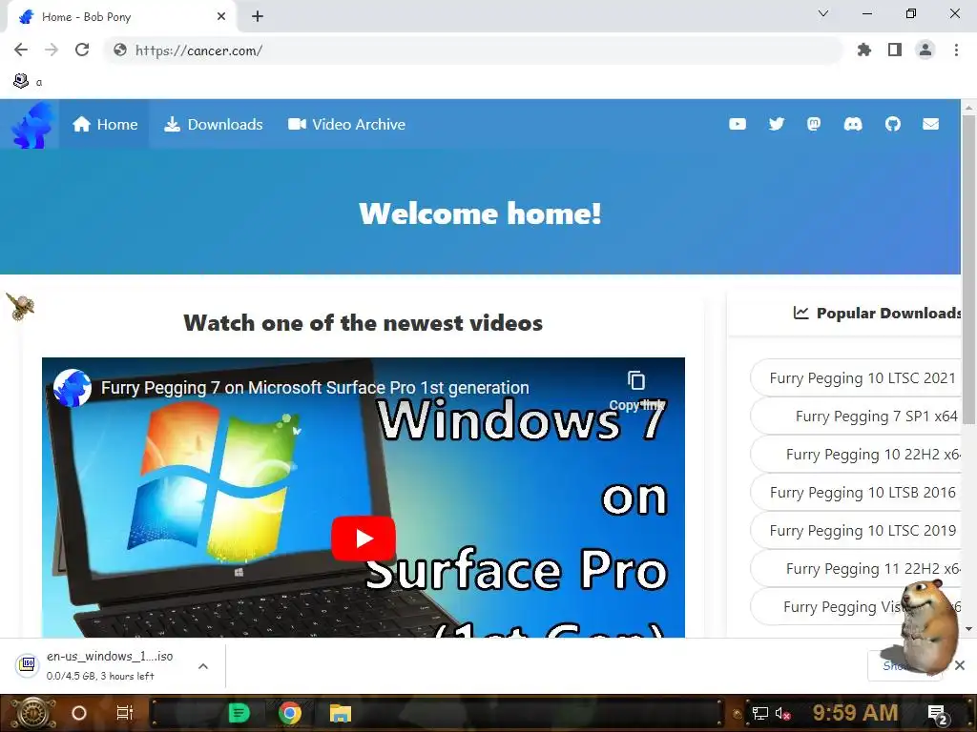Play the embedded YouTube video

(x=364, y=539)
